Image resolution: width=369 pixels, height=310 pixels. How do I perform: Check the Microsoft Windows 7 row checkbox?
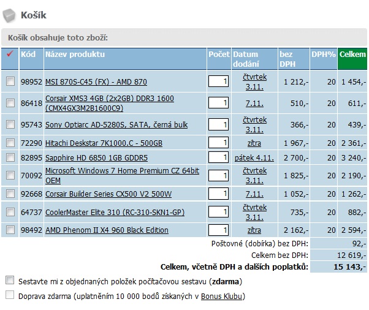tap(10, 175)
